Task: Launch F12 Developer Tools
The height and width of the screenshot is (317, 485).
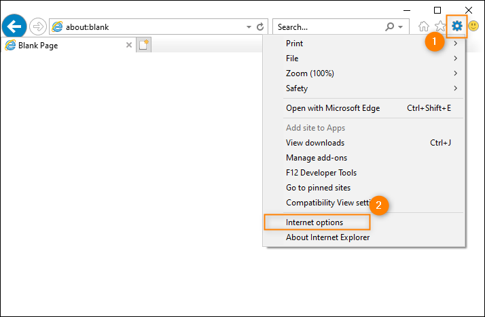Action: tap(364, 173)
